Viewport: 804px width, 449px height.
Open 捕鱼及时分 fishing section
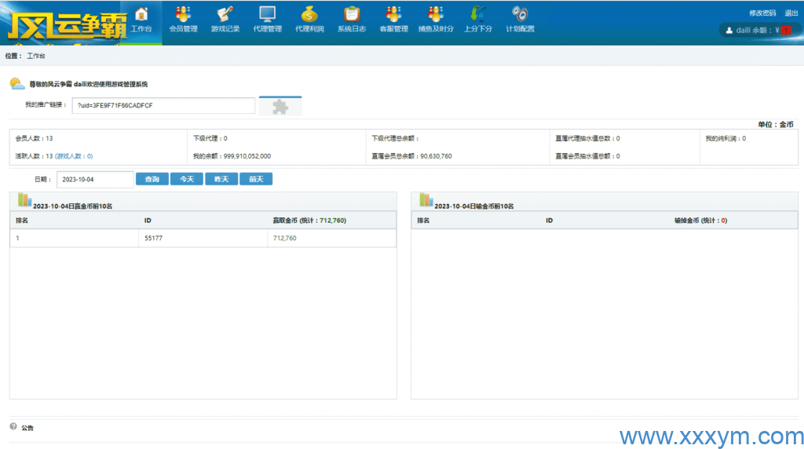(x=436, y=20)
